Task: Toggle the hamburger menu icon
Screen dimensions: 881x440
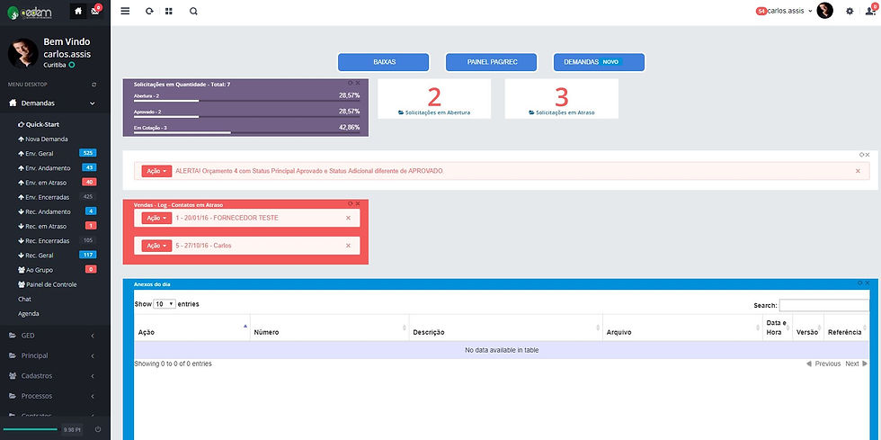Action: coord(125,11)
